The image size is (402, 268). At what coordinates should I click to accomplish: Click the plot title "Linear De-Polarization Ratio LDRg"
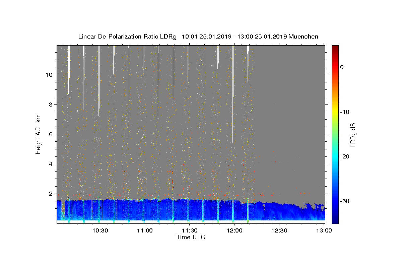127,37
